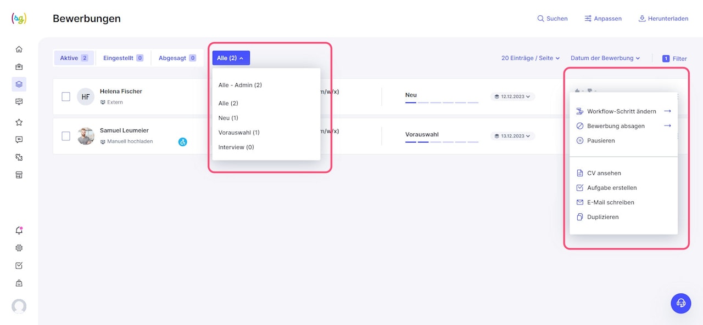703x325 pixels.
Task: Choose Vorauswahl (1) from the dropdown list
Action: coord(239,133)
